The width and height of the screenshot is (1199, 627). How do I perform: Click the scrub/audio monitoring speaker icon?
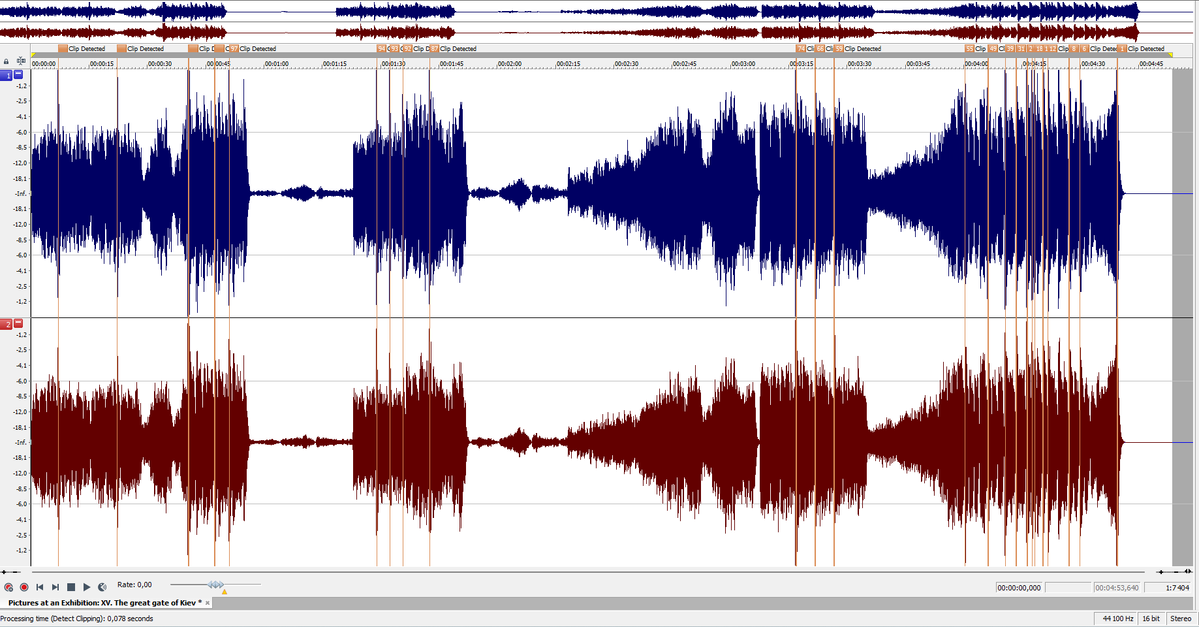point(102,587)
